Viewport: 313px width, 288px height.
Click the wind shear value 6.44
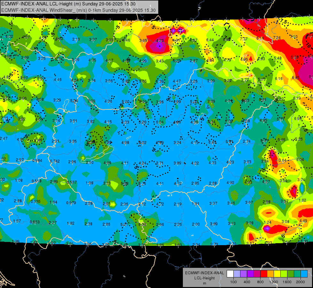[210, 40]
